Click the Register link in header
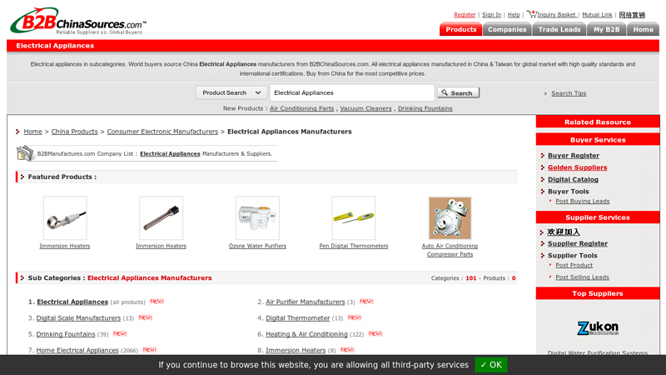The image size is (666, 375). [x=465, y=14]
